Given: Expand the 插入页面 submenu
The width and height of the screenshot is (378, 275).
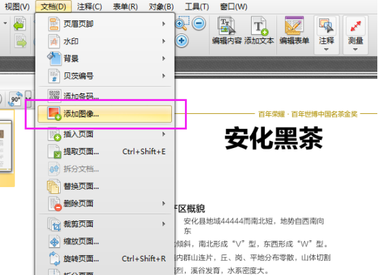Looking at the screenshot, I should click(105, 134).
